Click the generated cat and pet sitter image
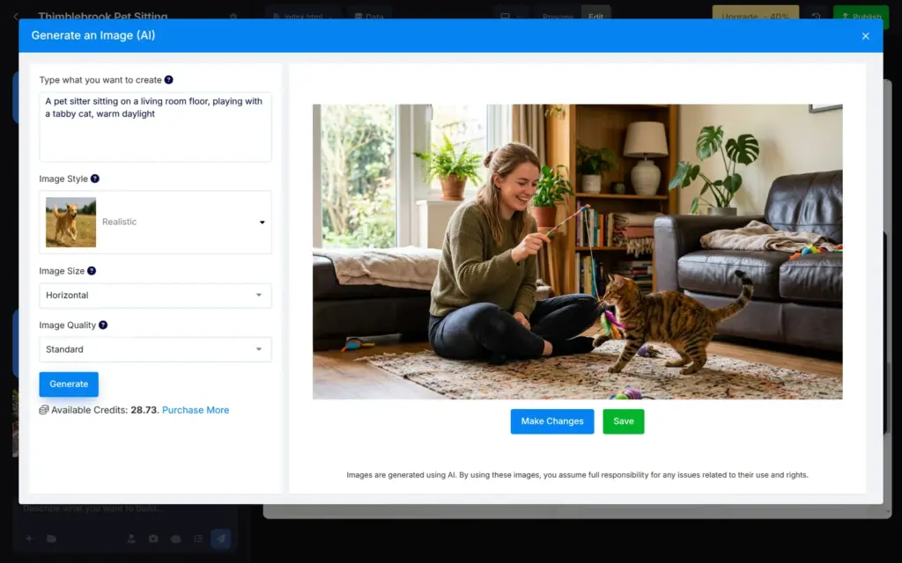Viewport: 902px width, 563px height. point(578,252)
